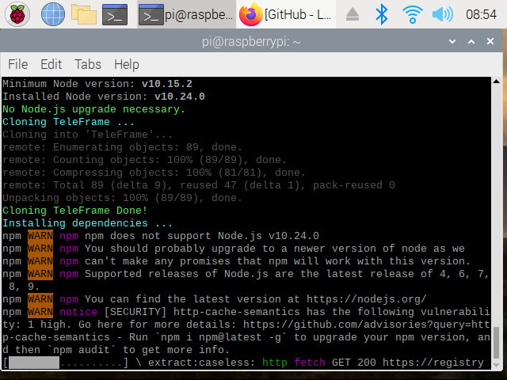
Task: Click 'remote: Enumerating objects: 89, done.' line
Action: pyautogui.click(x=122, y=147)
